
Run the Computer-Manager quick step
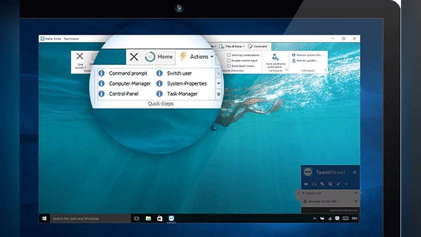pyautogui.click(x=130, y=84)
